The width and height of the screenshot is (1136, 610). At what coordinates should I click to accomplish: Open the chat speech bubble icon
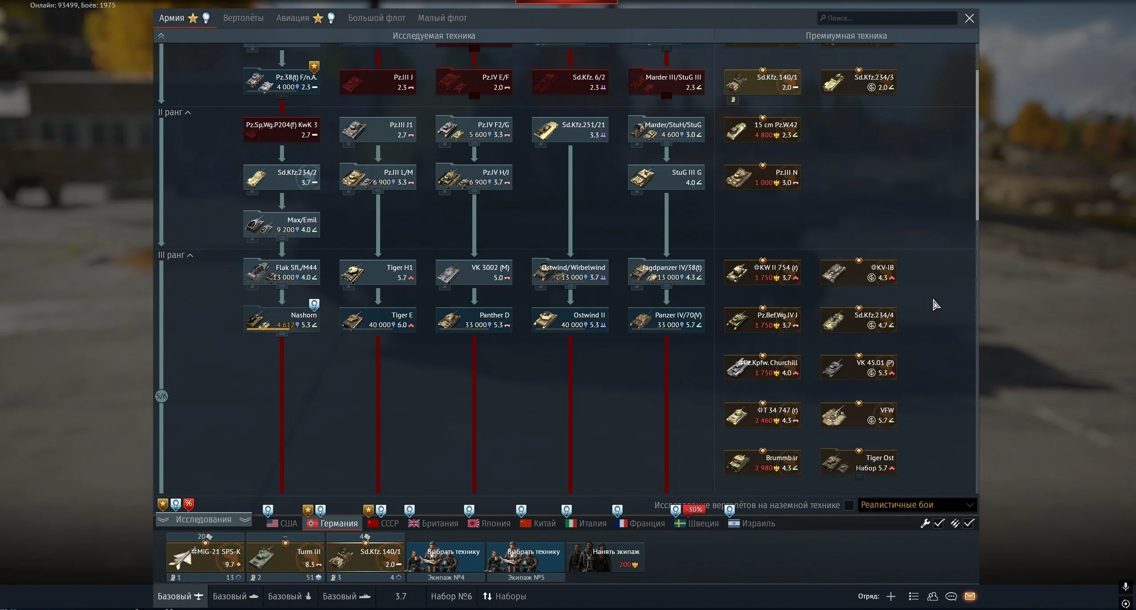coord(951,596)
